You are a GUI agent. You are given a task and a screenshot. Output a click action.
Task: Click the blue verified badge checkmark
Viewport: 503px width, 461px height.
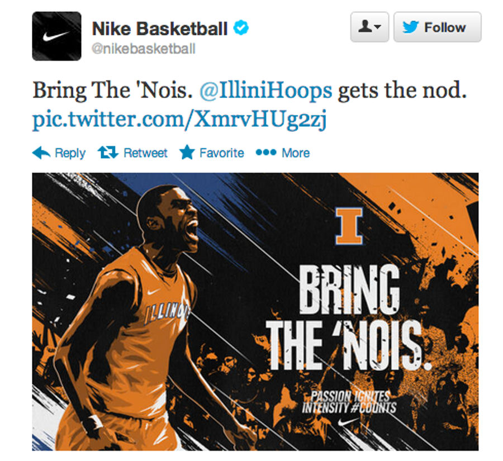pos(240,27)
